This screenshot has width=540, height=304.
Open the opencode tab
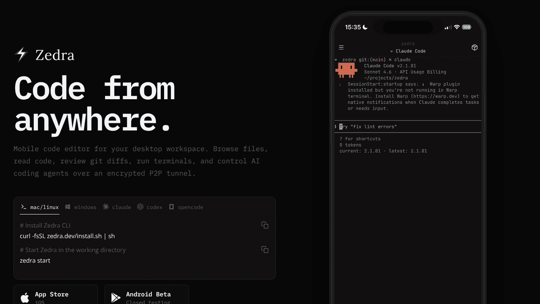click(x=186, y=207)
